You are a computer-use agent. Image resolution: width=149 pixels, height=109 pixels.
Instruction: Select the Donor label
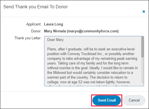point(36,31)
